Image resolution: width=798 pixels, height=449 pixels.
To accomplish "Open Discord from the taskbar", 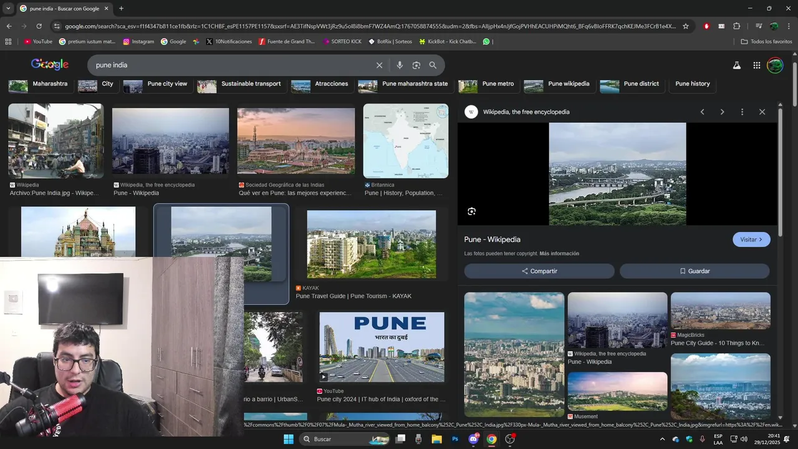I will pyautogui.click(x=473, y=439).
